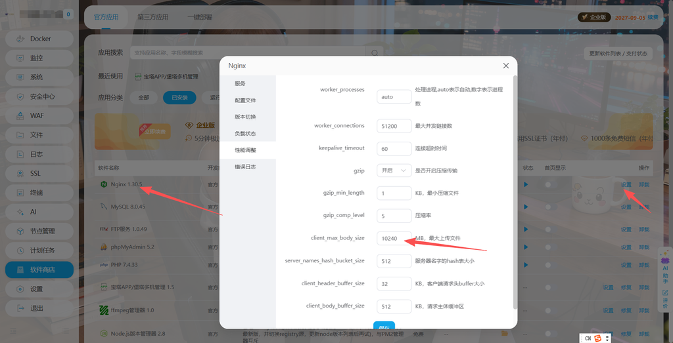673x343 pixels.
Task: Switch to 版本切换 tab in Nginx dialog
Action: point(248,117)
